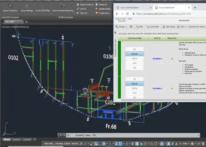206x147 pixels.
Task: Click Clear Sorting in the assessment toolbar
Action: point(169,27)
